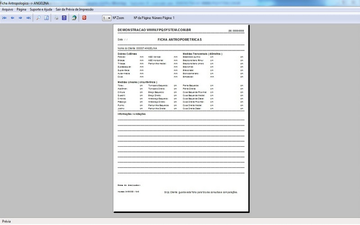Click the Dobras Cutâneas section heading
The height and width of the screenshot is (225, 360).
click(127, 54)
